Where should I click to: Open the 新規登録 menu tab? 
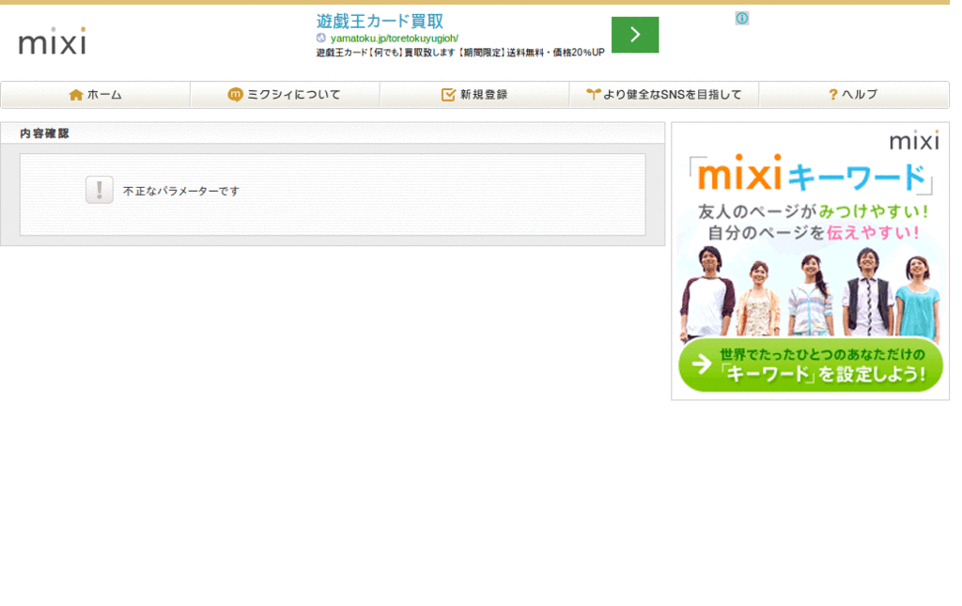[x=474, y=95]
